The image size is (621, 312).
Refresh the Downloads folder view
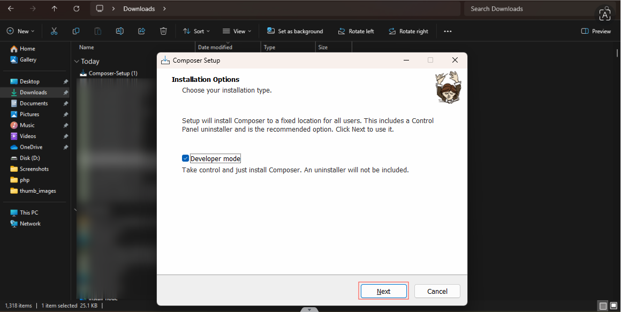[x=77, y=9]
